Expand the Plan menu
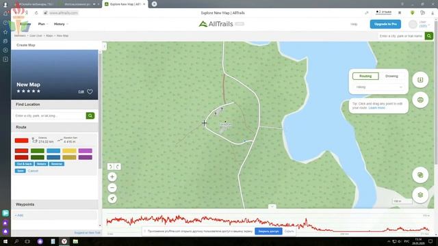 43,24
